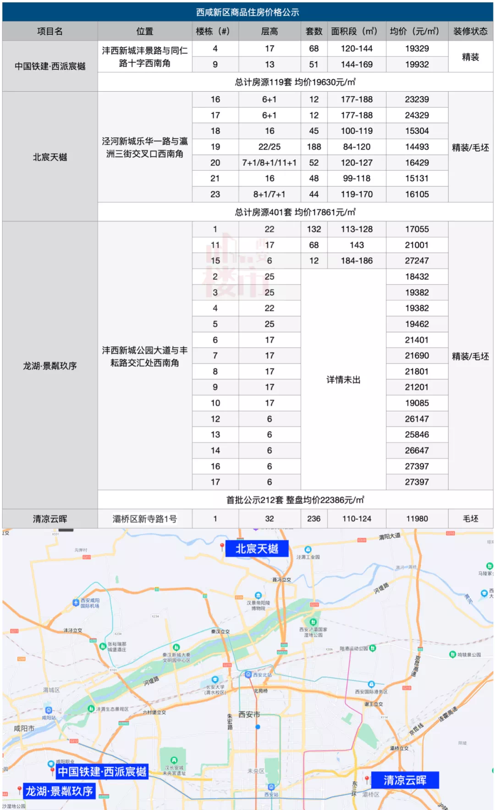Click the average price cell 19329
This screenshot has width=495, height=810.
(417, 49)
